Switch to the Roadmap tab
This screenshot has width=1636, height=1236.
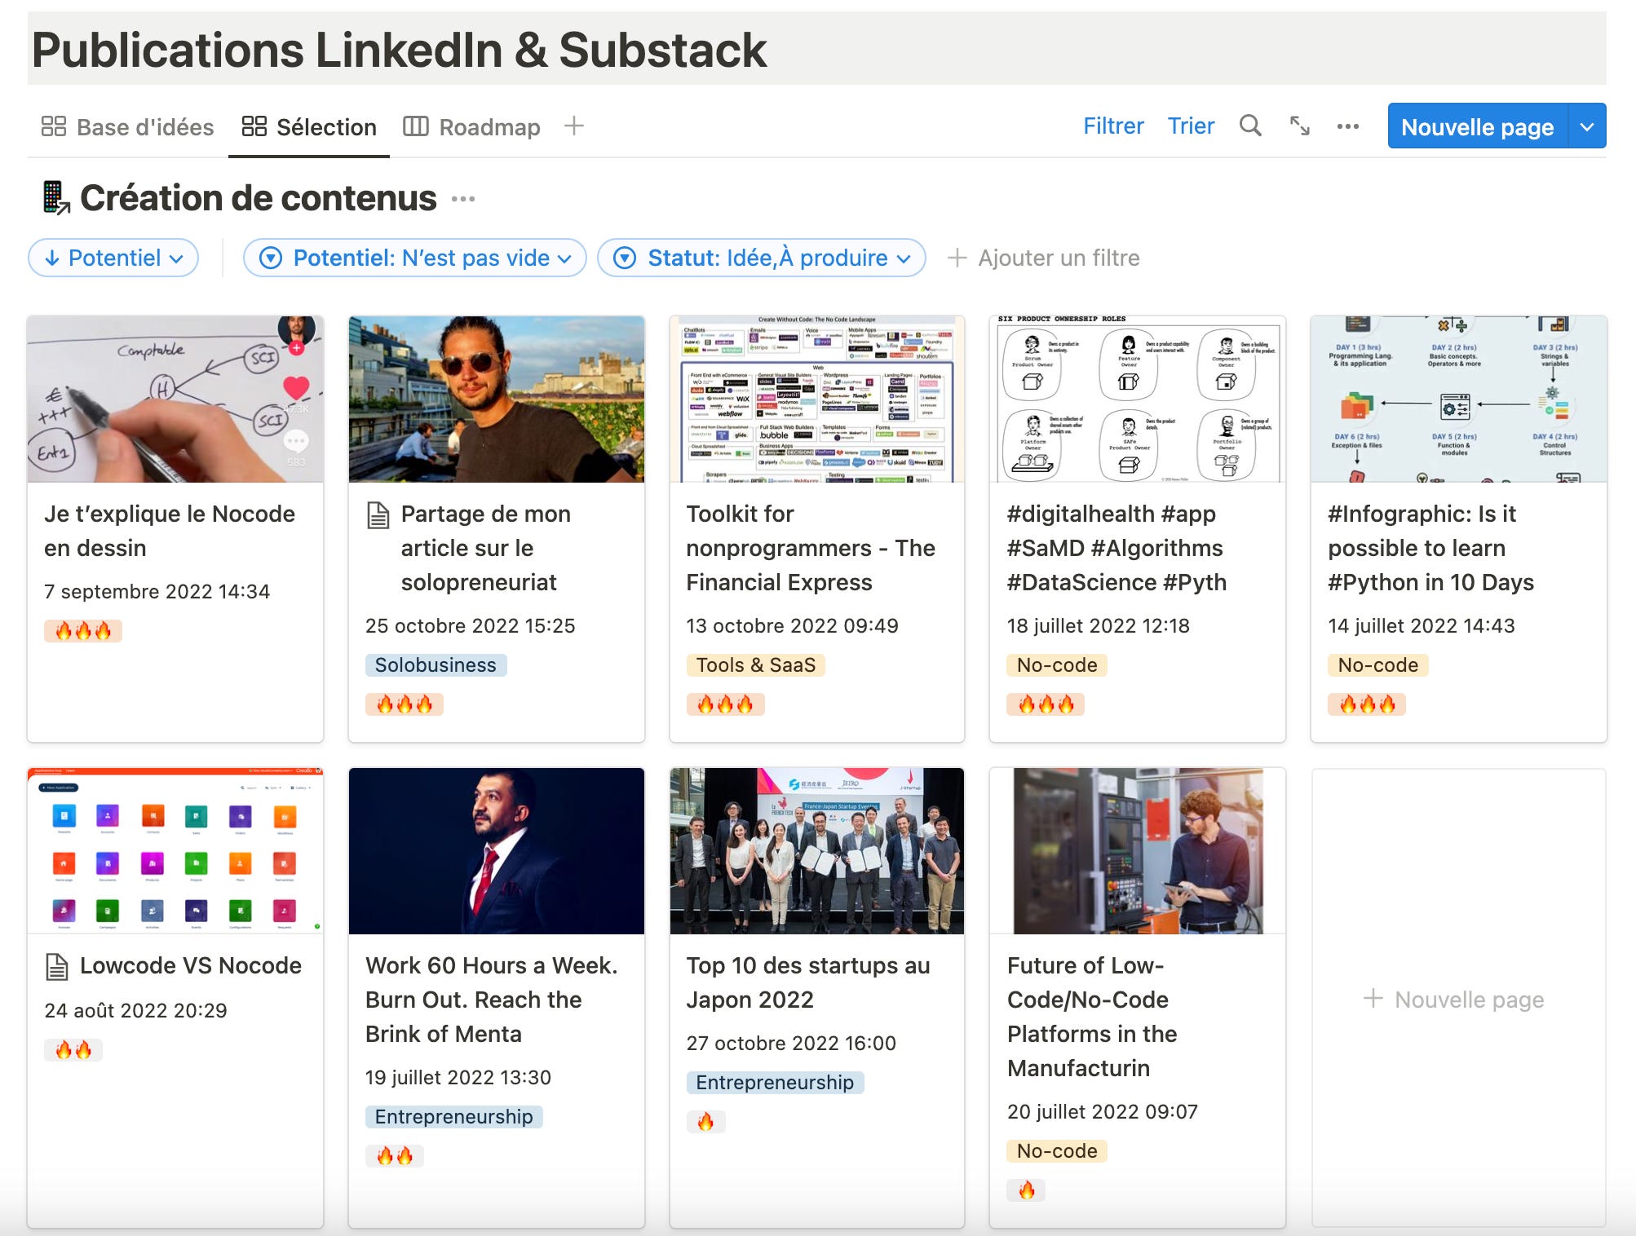[472, 127]
